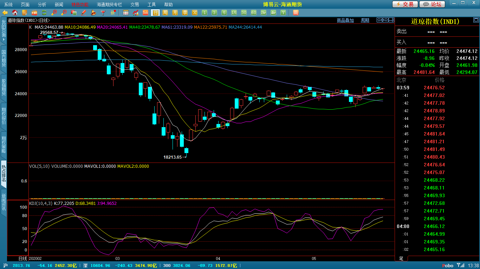Zoom in chart with plus magnifier
Screen dimensions: 480x269
tap(54, 13)
